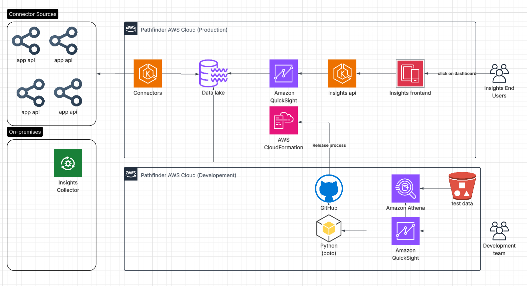Click the AWS logo of the Production cloud
The image size is (527, 286).
131,29
